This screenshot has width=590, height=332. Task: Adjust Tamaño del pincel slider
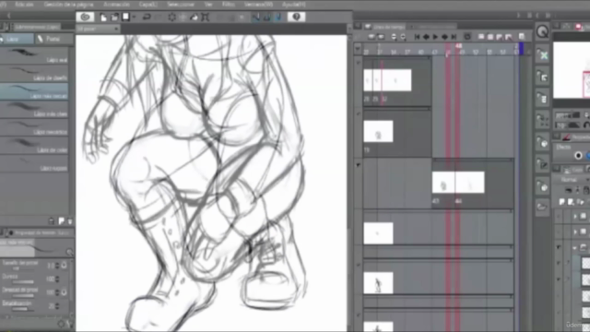24,268
